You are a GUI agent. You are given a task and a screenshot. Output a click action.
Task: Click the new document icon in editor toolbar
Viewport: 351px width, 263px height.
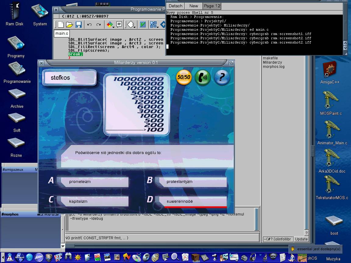tap(60, 25)
